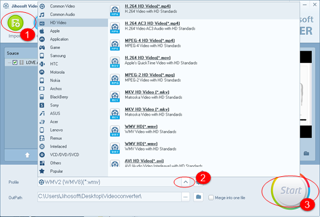320x217 pixels.
Task: Select the Common Video category
Action: click(x=73, y=6)
